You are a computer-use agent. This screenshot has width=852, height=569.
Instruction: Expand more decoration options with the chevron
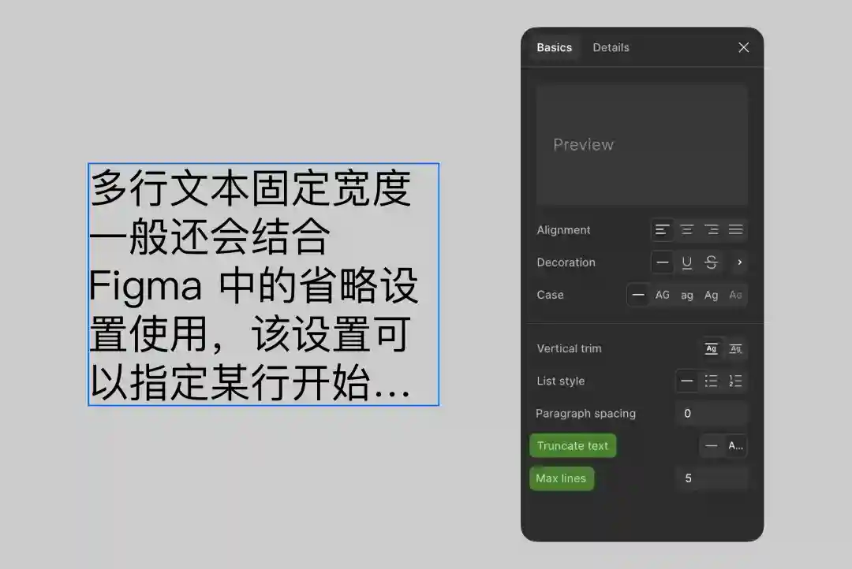[x=740, y=262]
